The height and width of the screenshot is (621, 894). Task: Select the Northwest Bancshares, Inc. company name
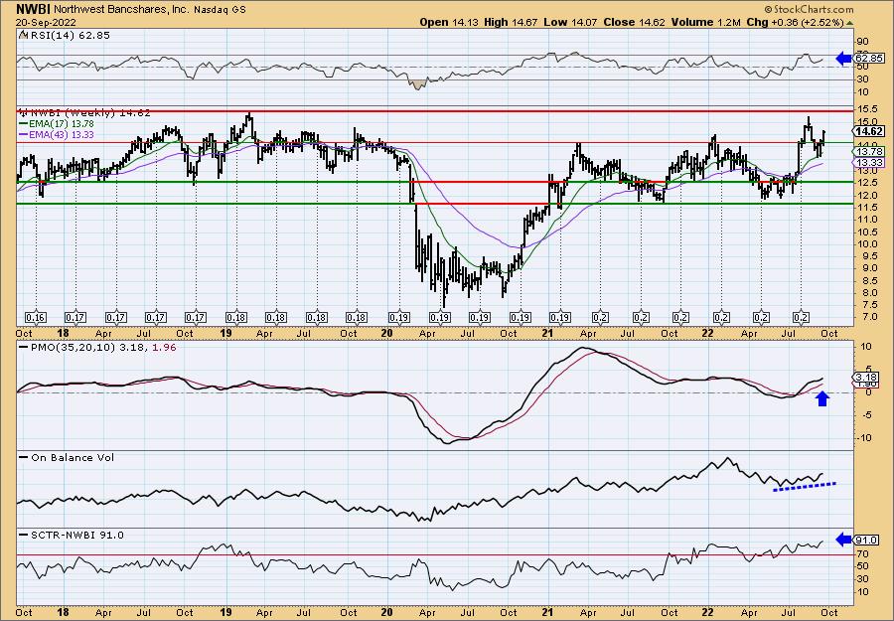point(121,10)
